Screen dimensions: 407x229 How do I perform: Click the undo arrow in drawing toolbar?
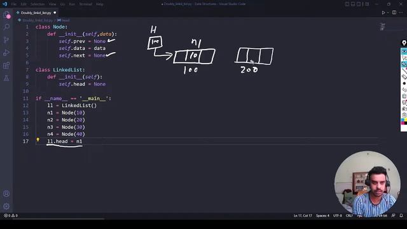404,90
